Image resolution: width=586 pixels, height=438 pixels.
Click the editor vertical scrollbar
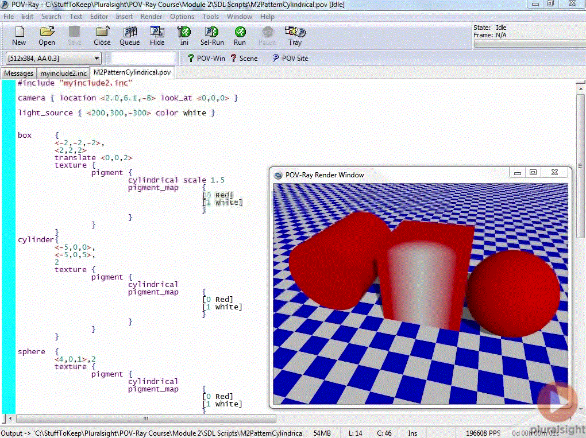click(580, 167)
